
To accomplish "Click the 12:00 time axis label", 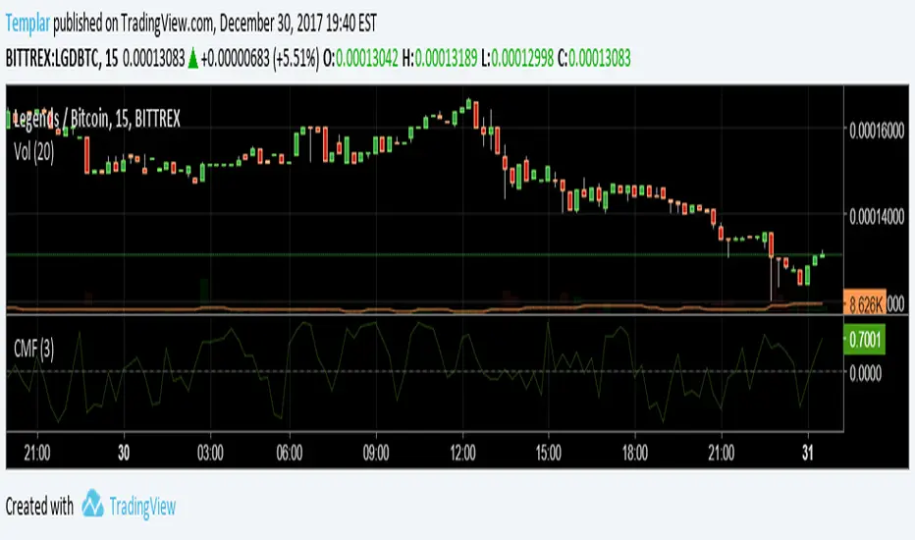I will [462, 453].
